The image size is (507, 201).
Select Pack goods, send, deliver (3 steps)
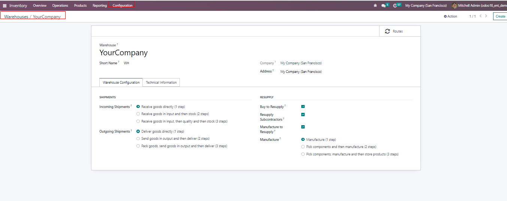pos(138,146)
